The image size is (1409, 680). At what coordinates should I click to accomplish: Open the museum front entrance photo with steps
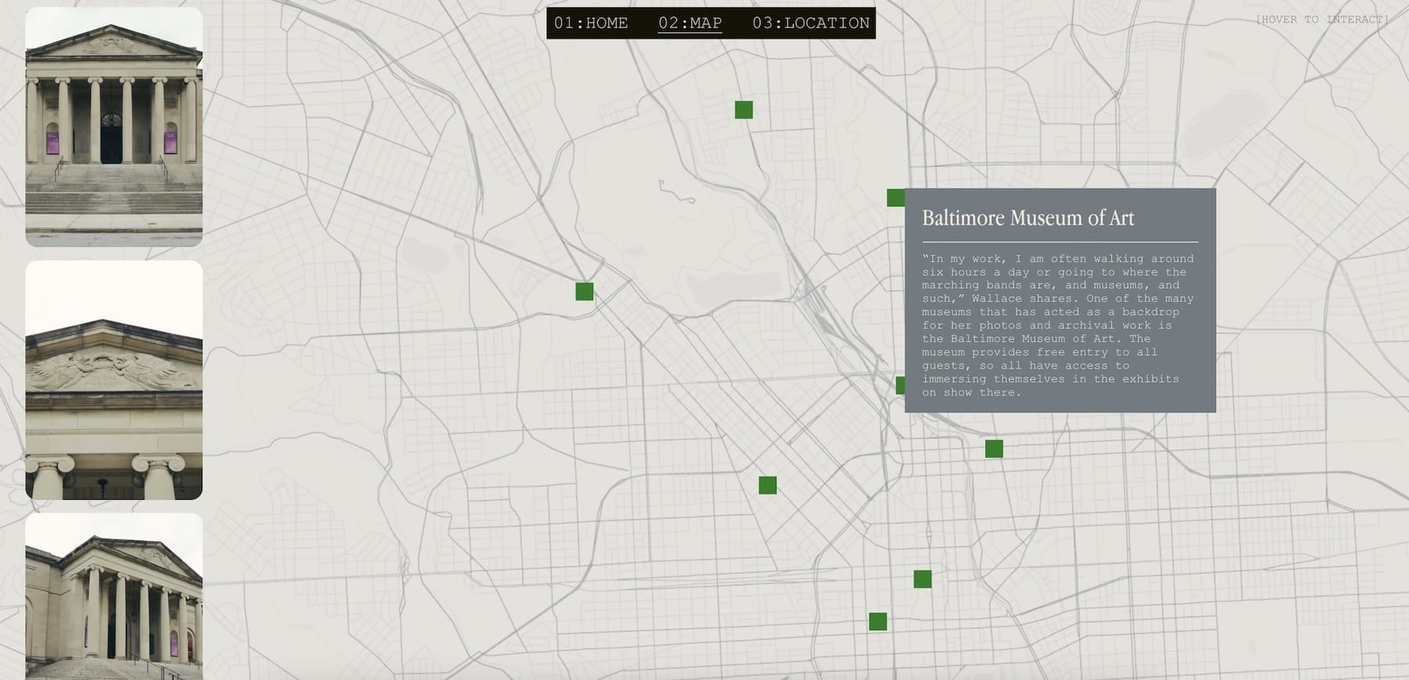[114, 127]
